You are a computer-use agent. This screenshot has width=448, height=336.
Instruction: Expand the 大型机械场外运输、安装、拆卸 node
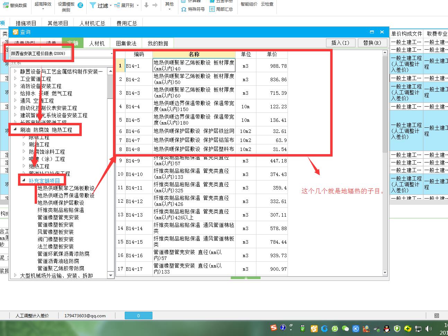click(x=15, y=275)
